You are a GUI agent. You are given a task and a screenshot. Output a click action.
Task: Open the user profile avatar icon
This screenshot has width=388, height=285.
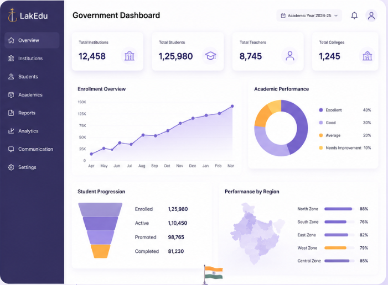371,15
